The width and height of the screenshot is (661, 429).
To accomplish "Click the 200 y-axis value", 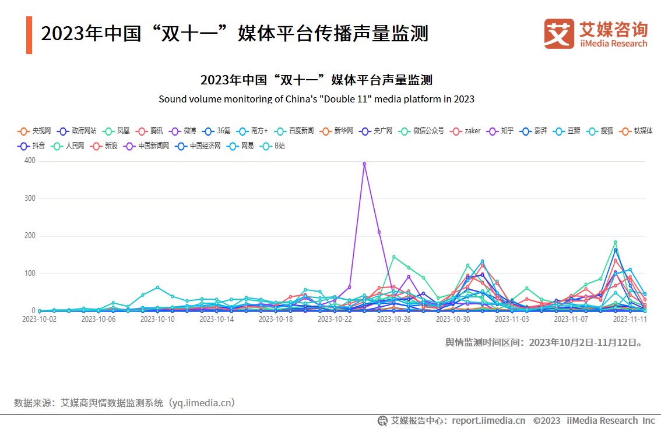I will click(30, 236).
